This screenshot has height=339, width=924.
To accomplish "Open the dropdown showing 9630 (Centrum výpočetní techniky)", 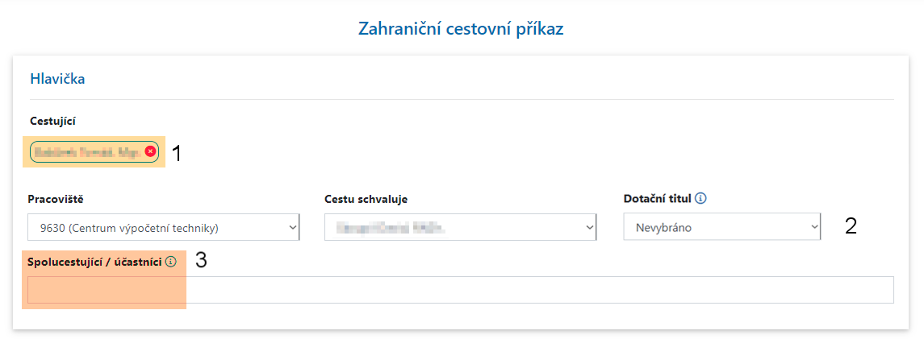I will click(161, 228).
